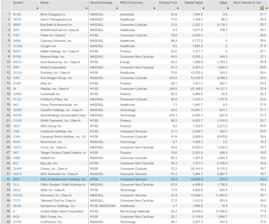Select the 'Beyond Meat, Inc.' name cell

coord(63,57)
